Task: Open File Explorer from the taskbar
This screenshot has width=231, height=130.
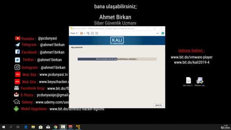Action: click(x=33, y=127)
